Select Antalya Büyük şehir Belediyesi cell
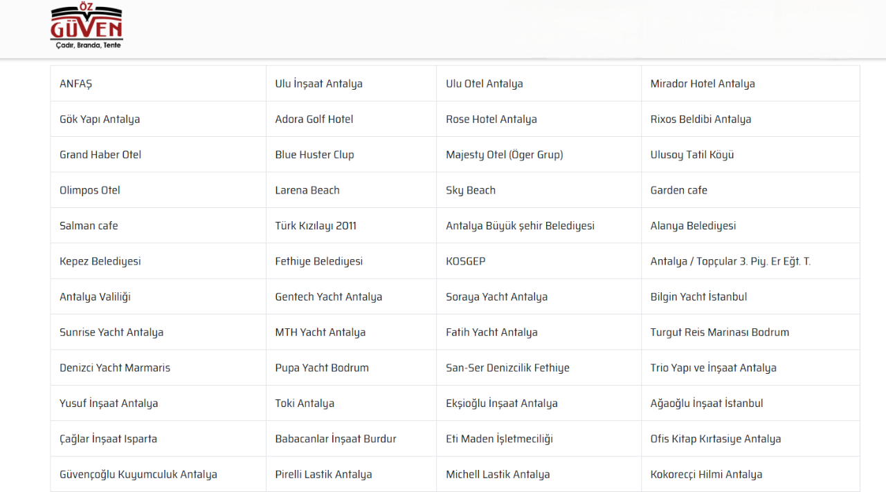886x492 pixels. 520,226
